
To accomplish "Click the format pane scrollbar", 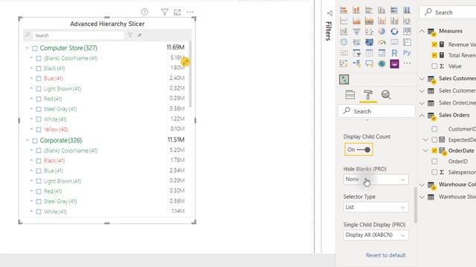I will click(415, 205).
